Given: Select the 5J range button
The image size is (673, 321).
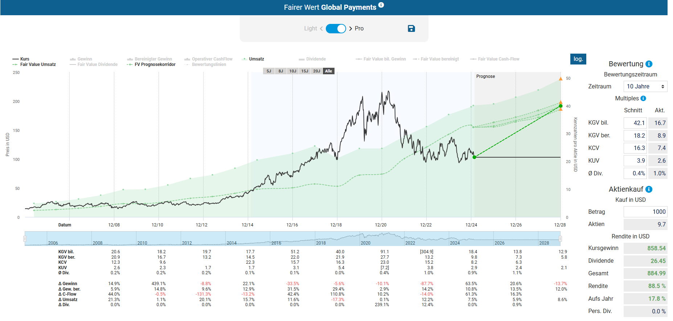Looking at the screenshot, I should 269,71.
